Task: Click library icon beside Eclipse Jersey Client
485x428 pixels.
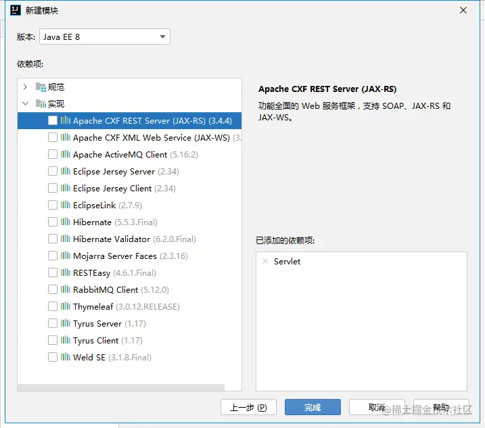Action: 65,188
